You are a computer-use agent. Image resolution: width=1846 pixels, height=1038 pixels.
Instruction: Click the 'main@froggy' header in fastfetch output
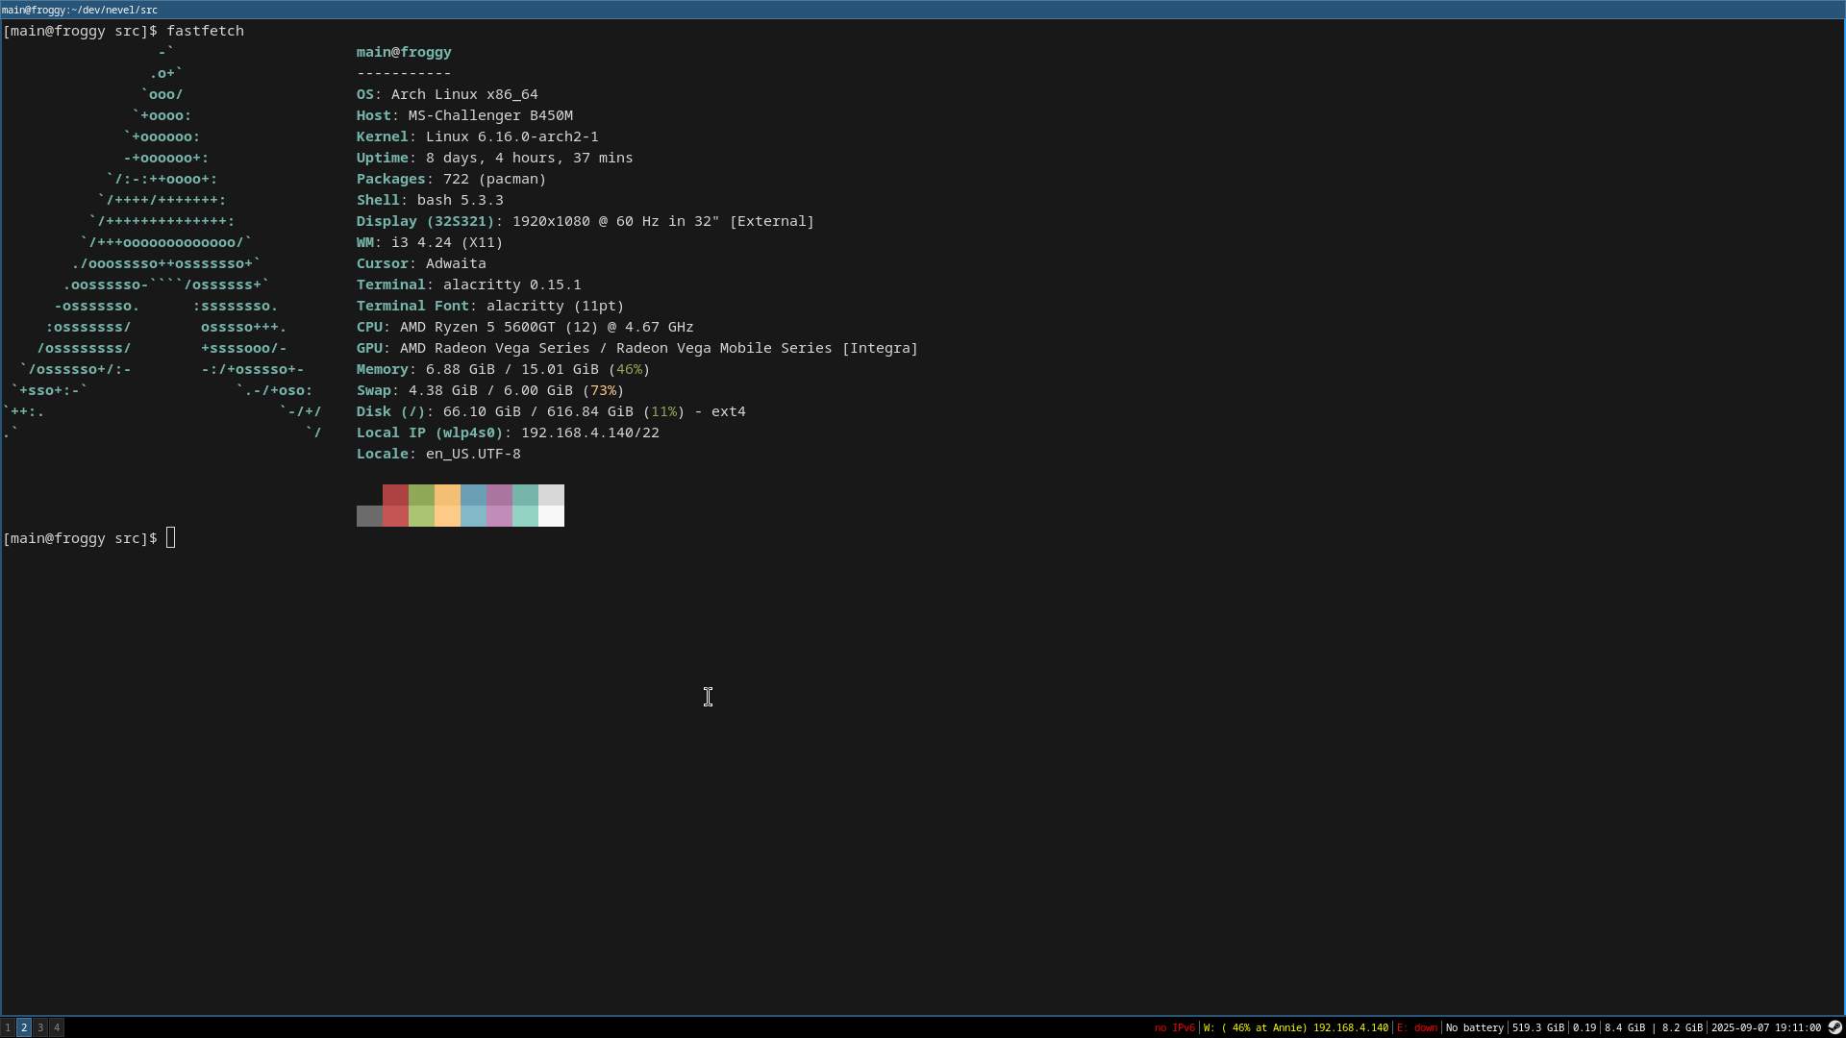point(404,52)
